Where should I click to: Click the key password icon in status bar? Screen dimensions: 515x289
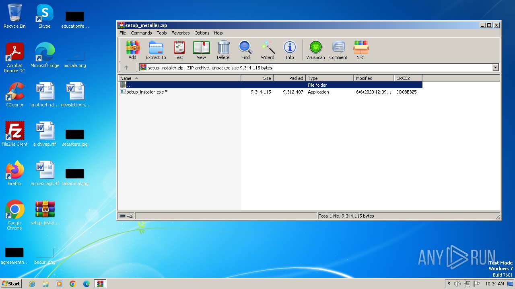[130, 216]
